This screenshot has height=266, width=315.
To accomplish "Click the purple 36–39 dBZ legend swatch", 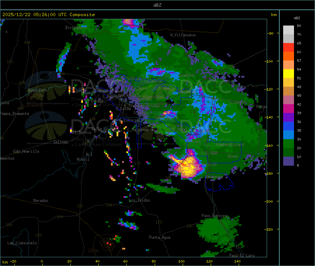I will 288,117.
